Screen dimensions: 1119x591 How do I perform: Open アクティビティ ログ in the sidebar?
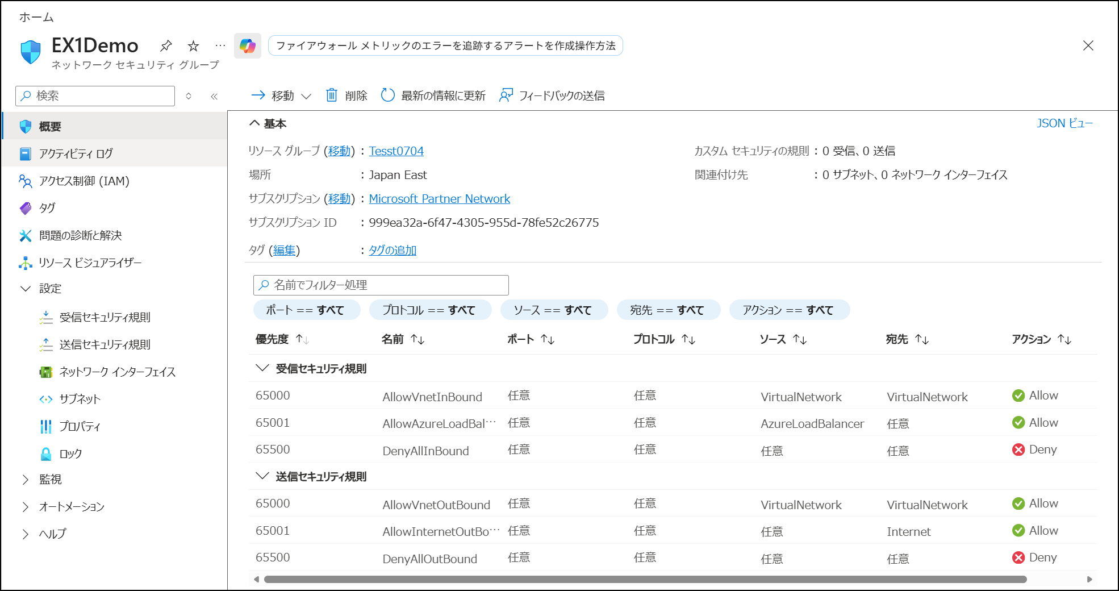[115, 153]
